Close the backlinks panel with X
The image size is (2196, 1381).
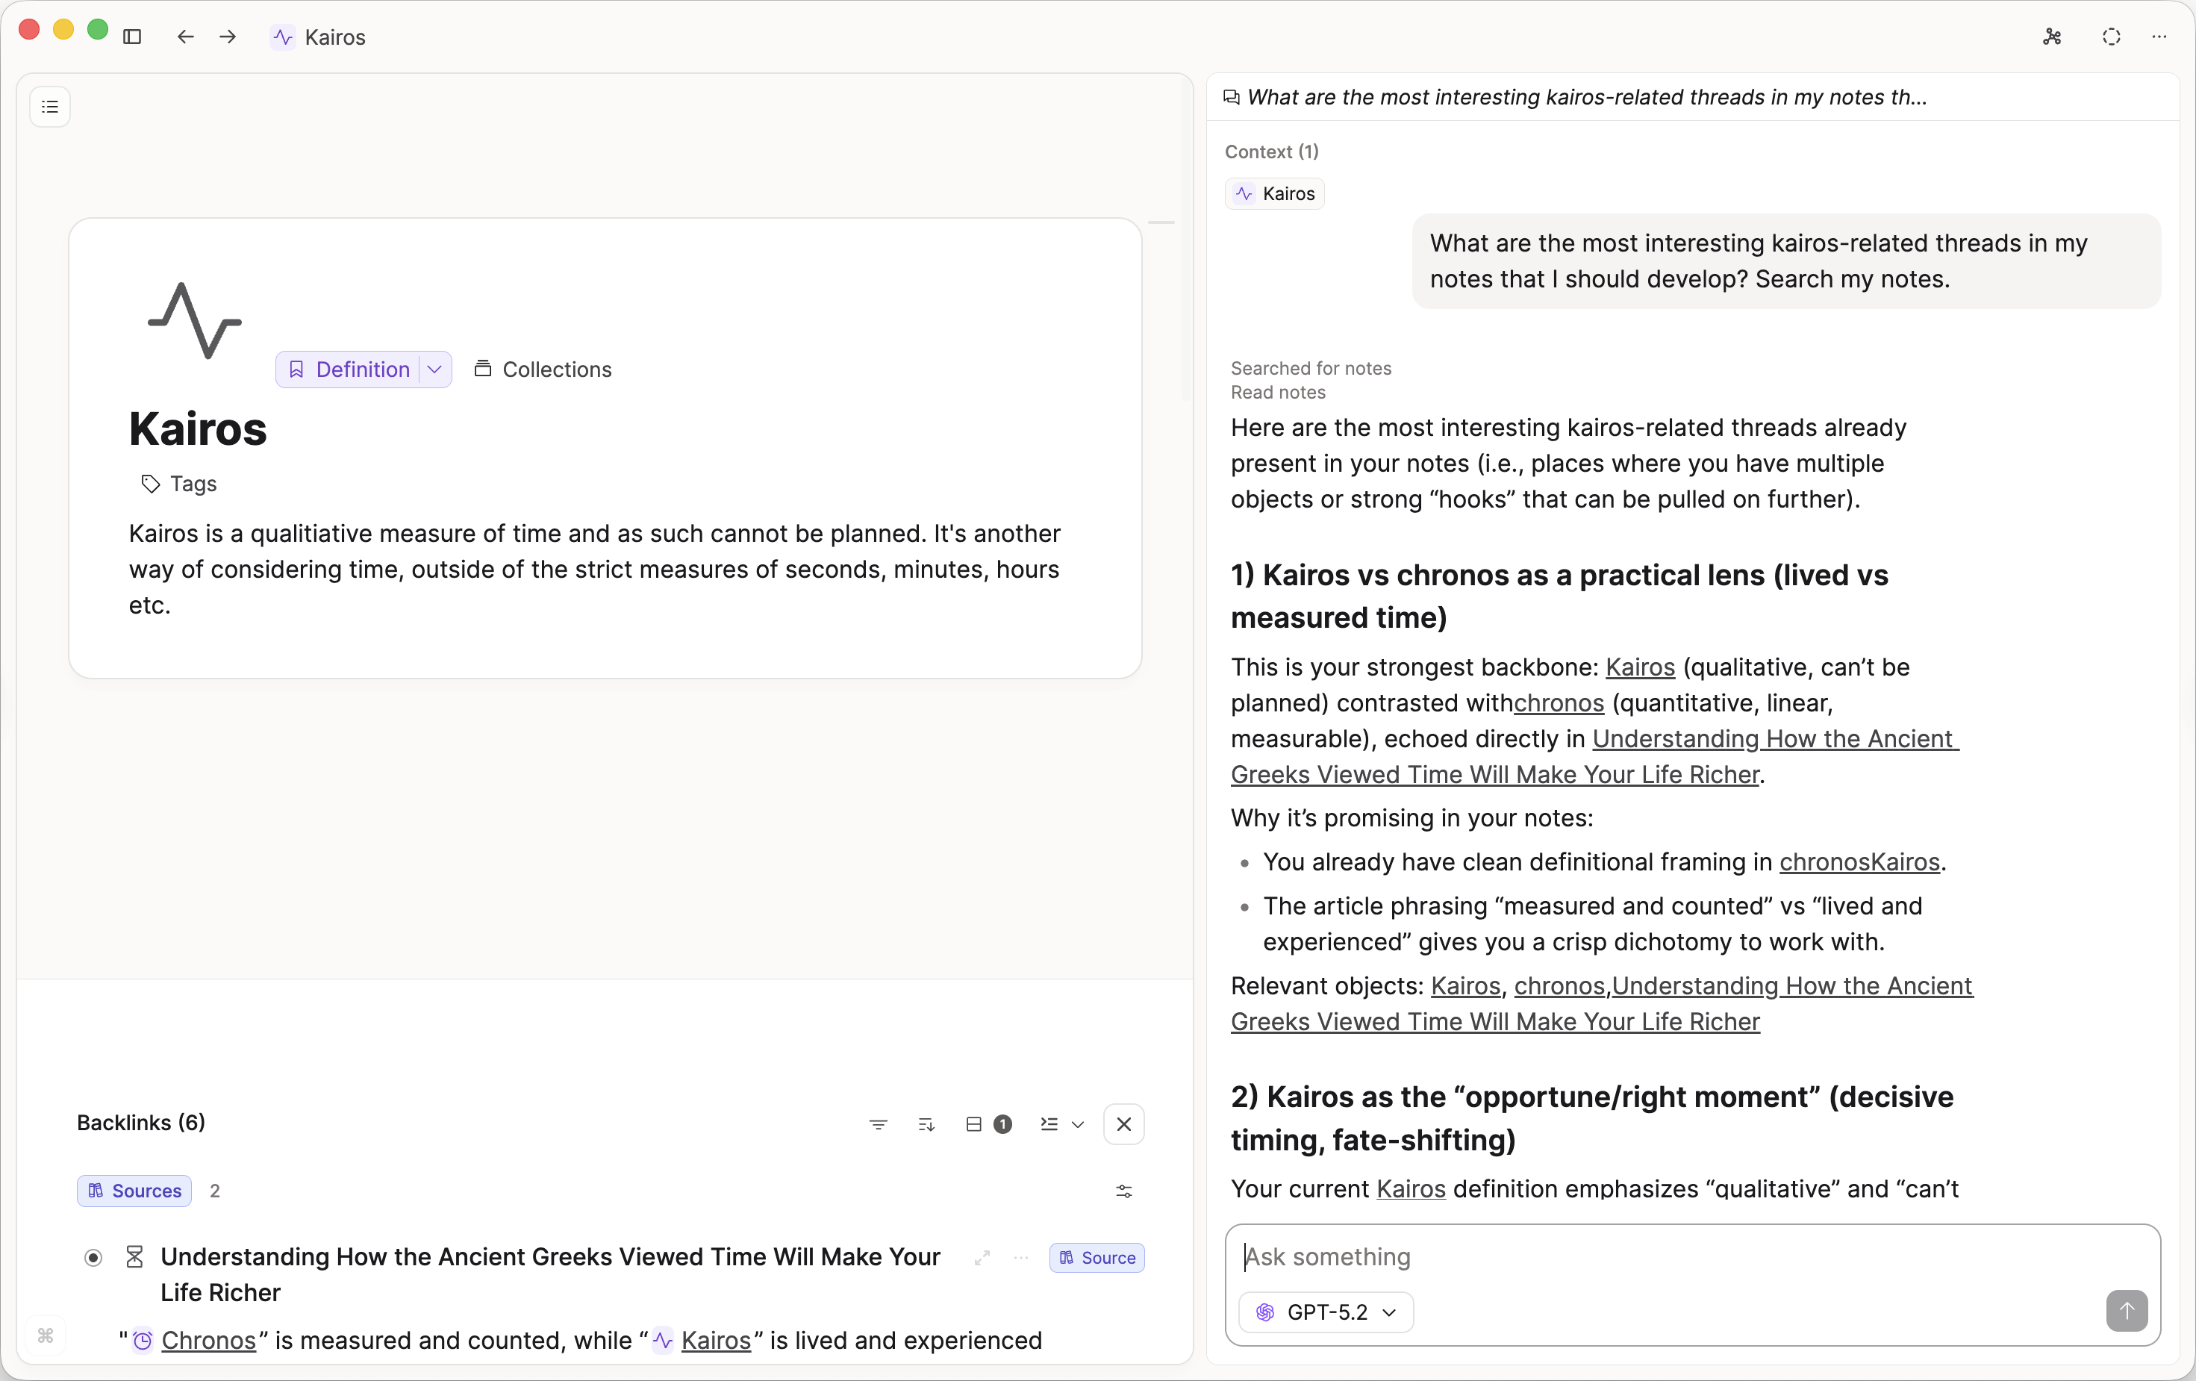1123,1123
